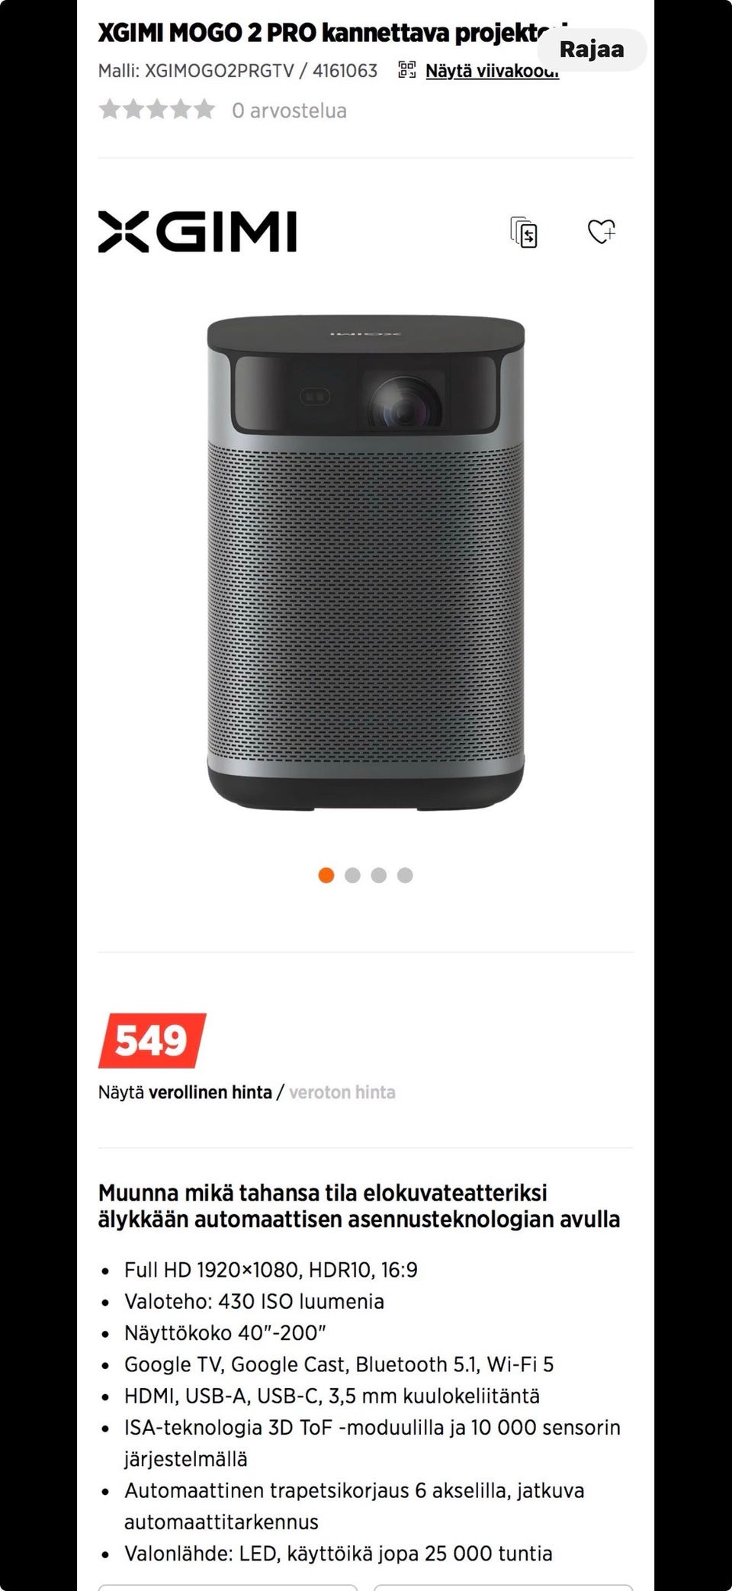Select the third image carousel dot
The height and width of the screenshot is (1591, 732).
[x=379, y=875]
